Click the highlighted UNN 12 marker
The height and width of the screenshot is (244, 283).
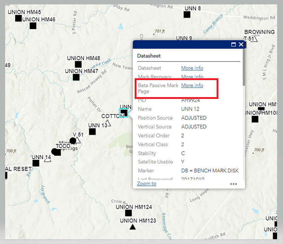124,113
